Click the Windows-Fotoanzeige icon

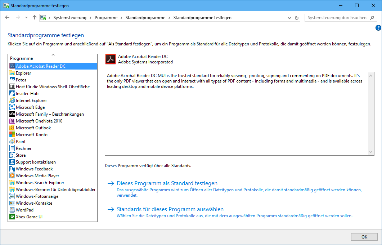click(12, 196)
